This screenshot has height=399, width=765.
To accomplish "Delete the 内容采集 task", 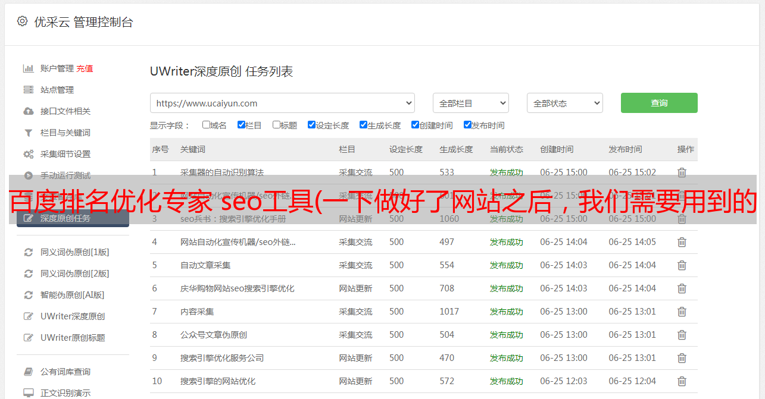I will click(x=682, y=312).
